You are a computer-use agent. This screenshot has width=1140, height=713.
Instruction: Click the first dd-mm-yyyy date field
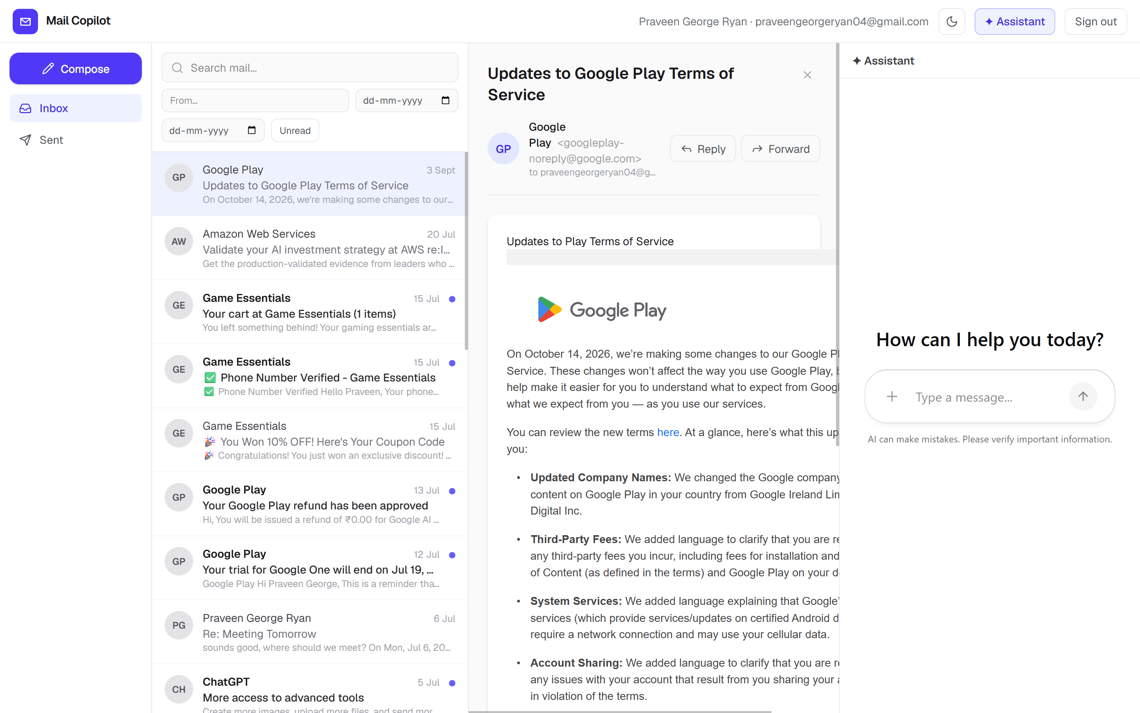pyautogui.click(x=407, y=101)
